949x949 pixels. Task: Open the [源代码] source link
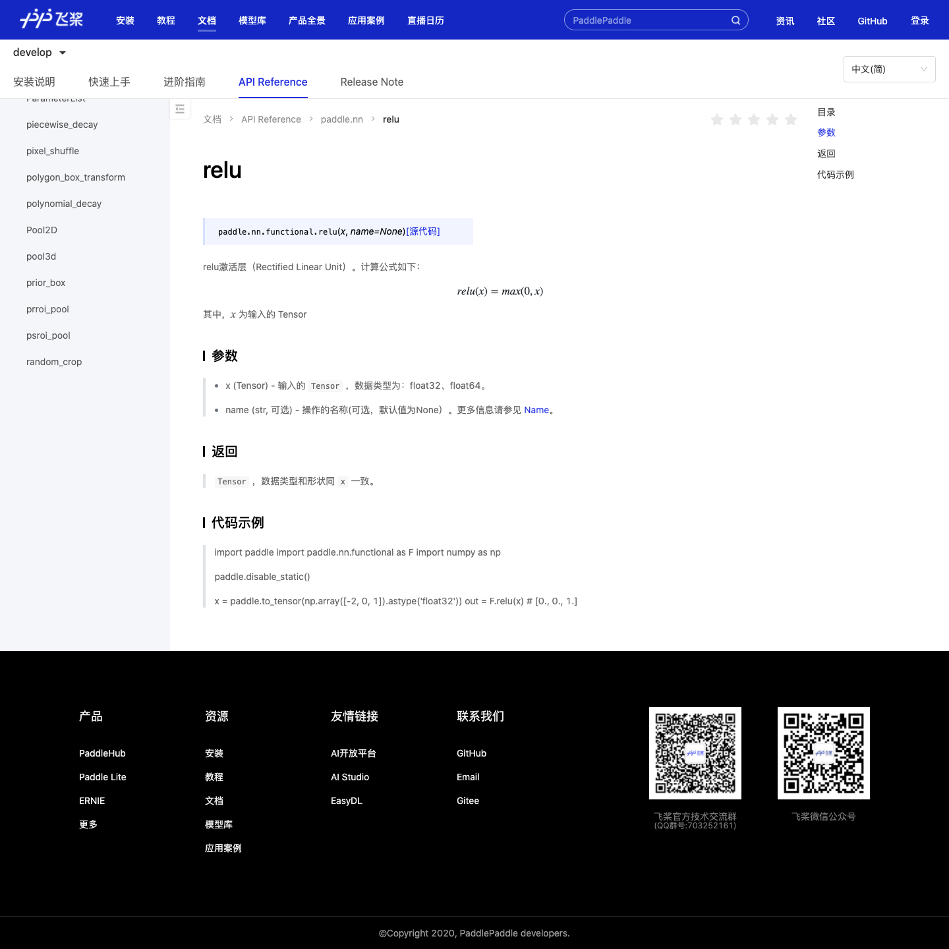tap(423, 231)
